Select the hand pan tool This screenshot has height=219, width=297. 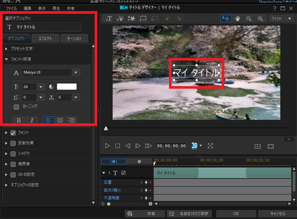coord(237,19)
